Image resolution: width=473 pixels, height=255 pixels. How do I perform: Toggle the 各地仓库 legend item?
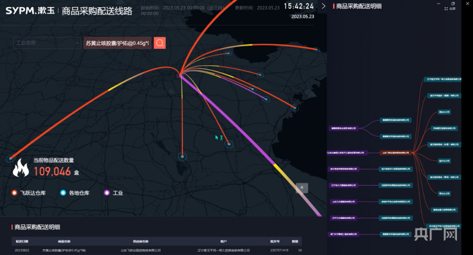pos(78,193)
